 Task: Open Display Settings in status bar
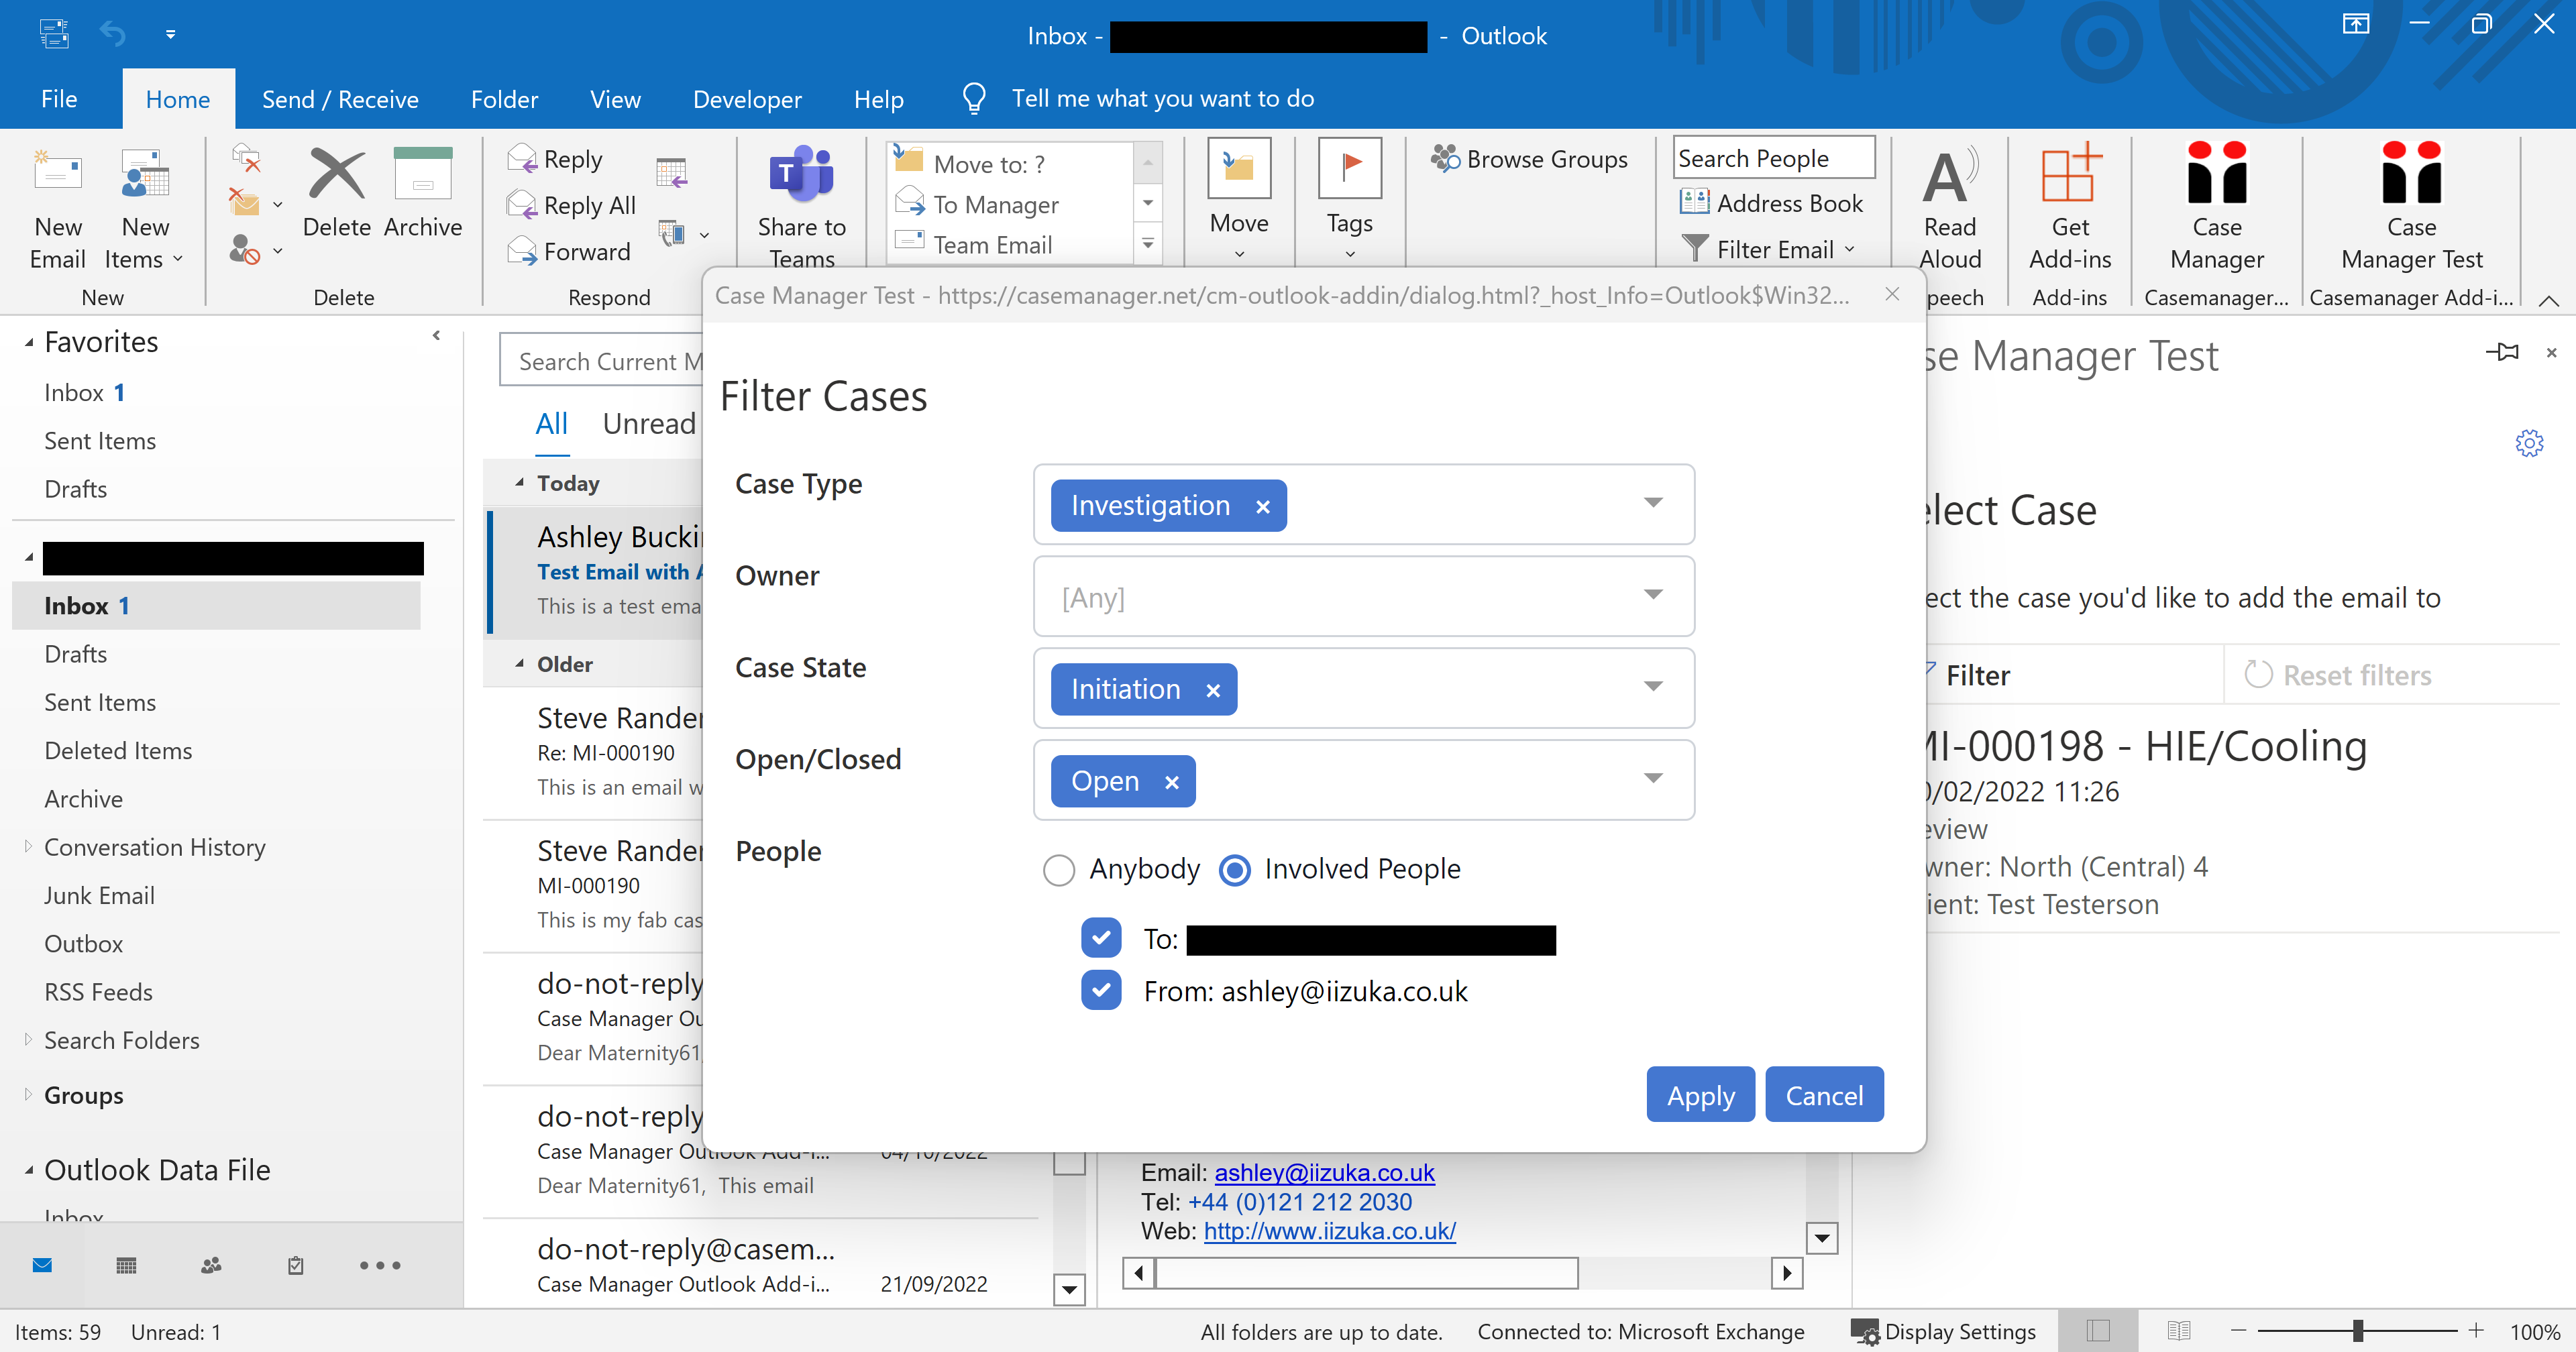1943,1331
